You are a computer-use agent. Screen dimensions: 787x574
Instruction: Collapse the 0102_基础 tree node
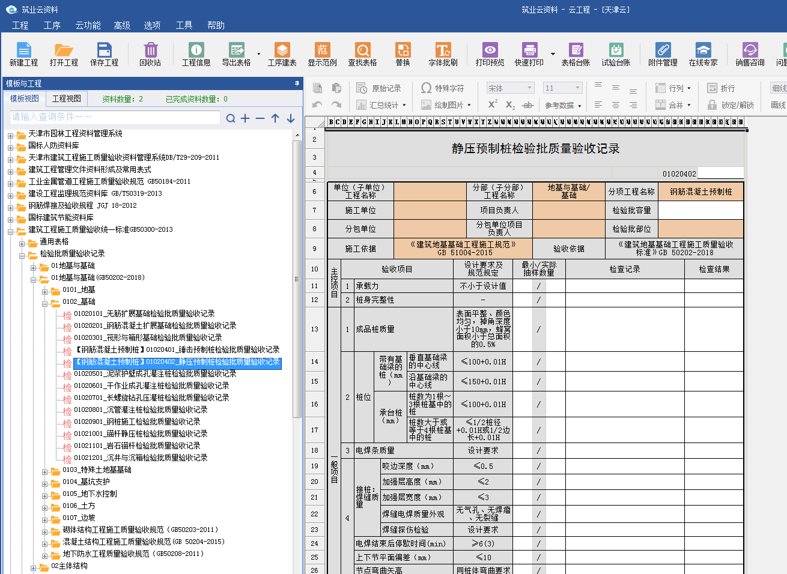(x=44, y=303)
